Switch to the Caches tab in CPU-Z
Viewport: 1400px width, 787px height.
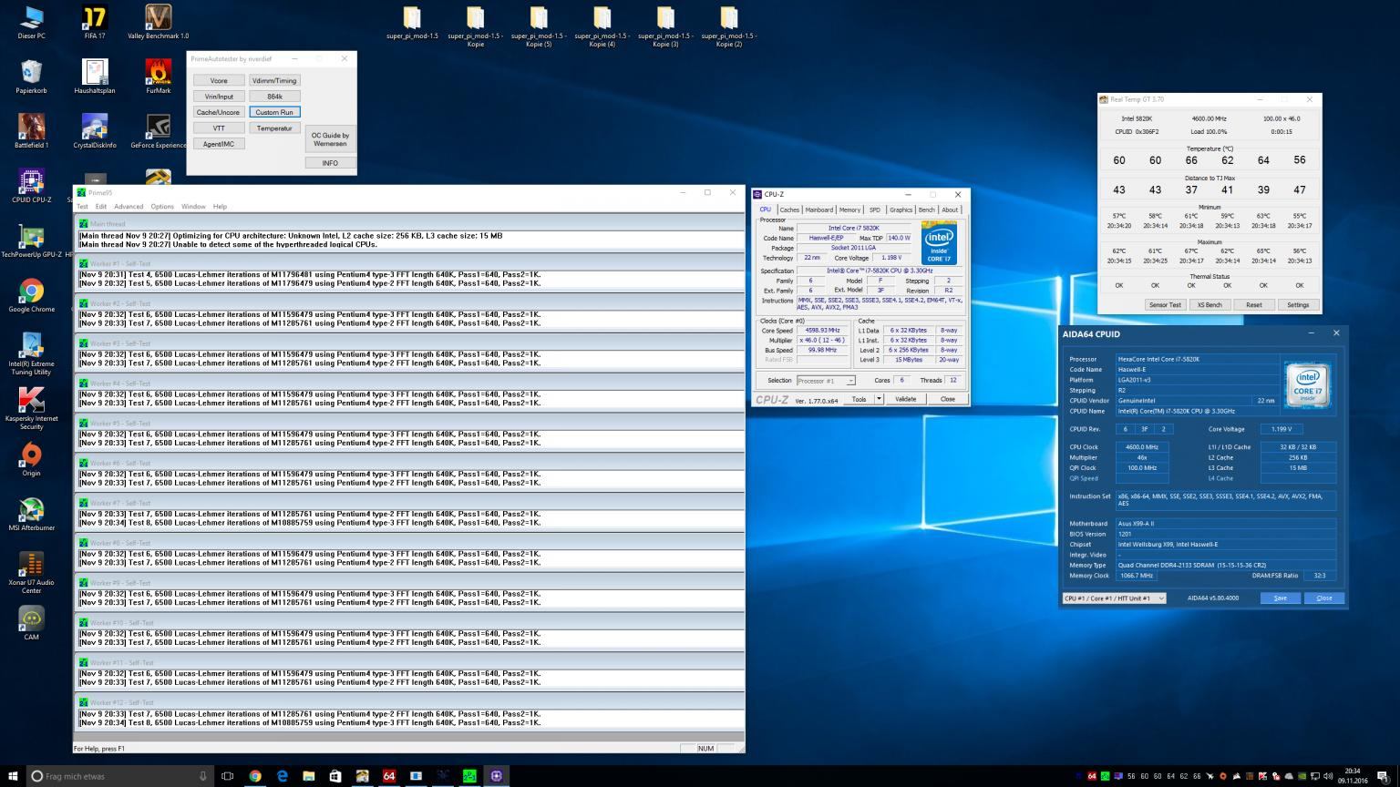[789, 210]
